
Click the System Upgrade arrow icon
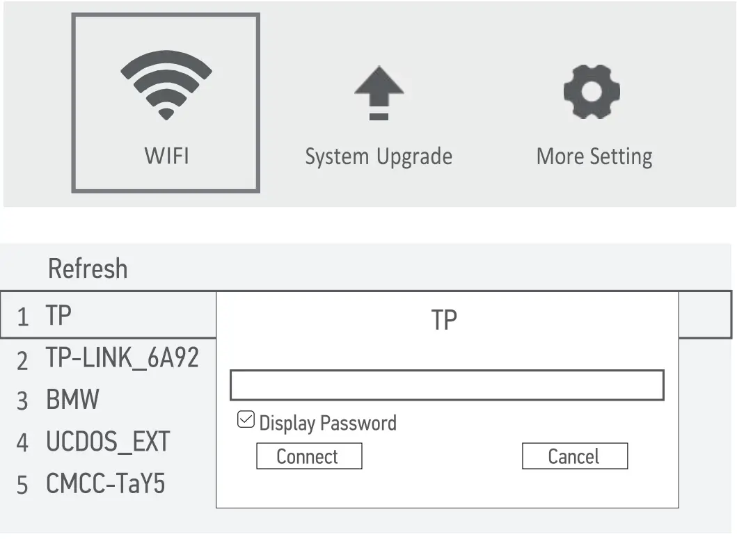(379, 91)
